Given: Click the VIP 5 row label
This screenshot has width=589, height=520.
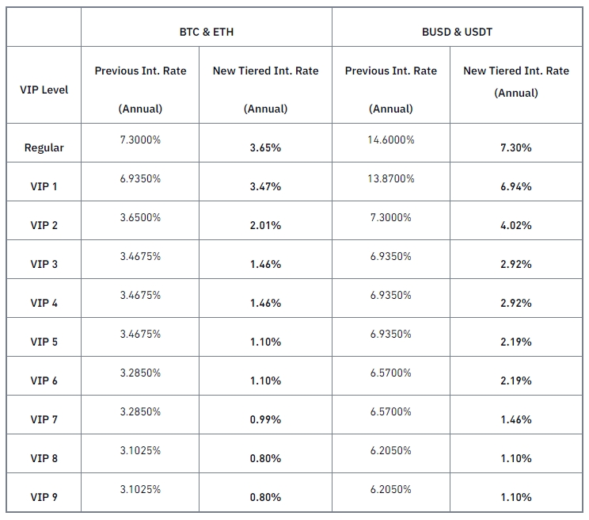Looking at the screenshot, I should click(x=44, y=342).
